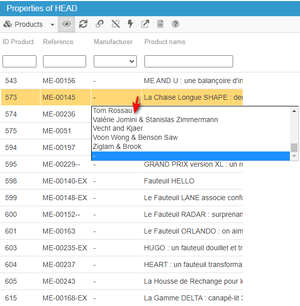Click the lightning bolt icon

[x=130, y=24]
